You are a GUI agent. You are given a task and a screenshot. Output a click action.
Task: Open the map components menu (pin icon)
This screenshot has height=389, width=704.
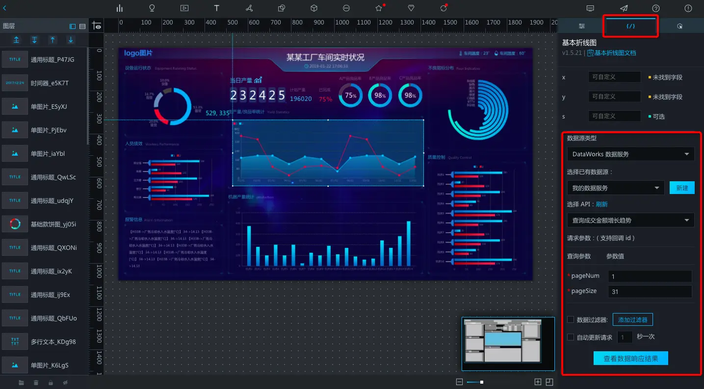pos(152,8)
